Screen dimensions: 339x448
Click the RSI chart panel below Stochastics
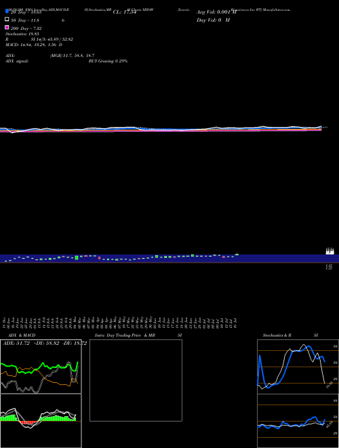298,421
